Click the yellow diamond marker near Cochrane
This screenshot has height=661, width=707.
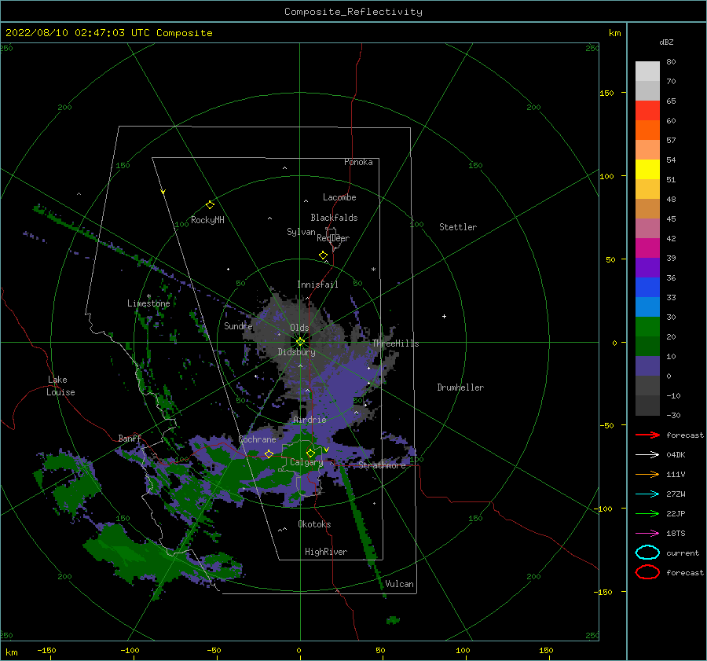point(269,454)
